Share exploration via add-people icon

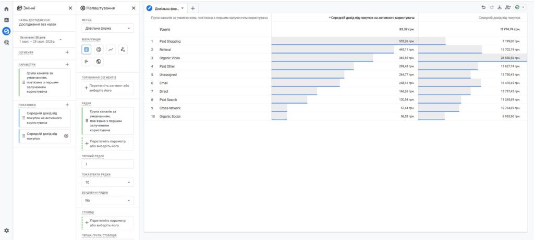point(508,8)
